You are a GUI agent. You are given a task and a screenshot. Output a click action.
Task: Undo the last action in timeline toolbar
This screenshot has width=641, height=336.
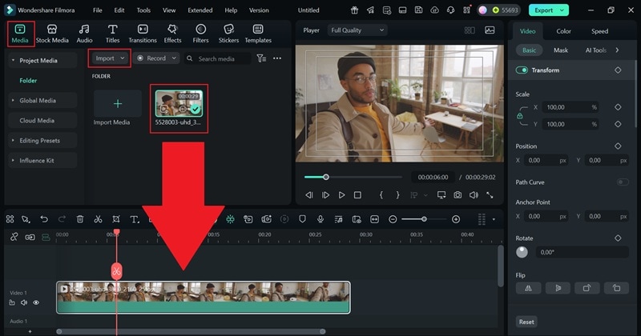[x=44, y=219]
